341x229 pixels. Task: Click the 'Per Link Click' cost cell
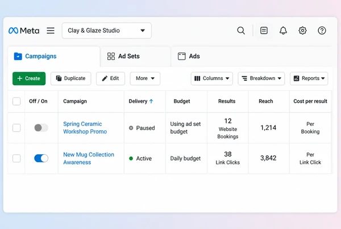pos(310,159)
